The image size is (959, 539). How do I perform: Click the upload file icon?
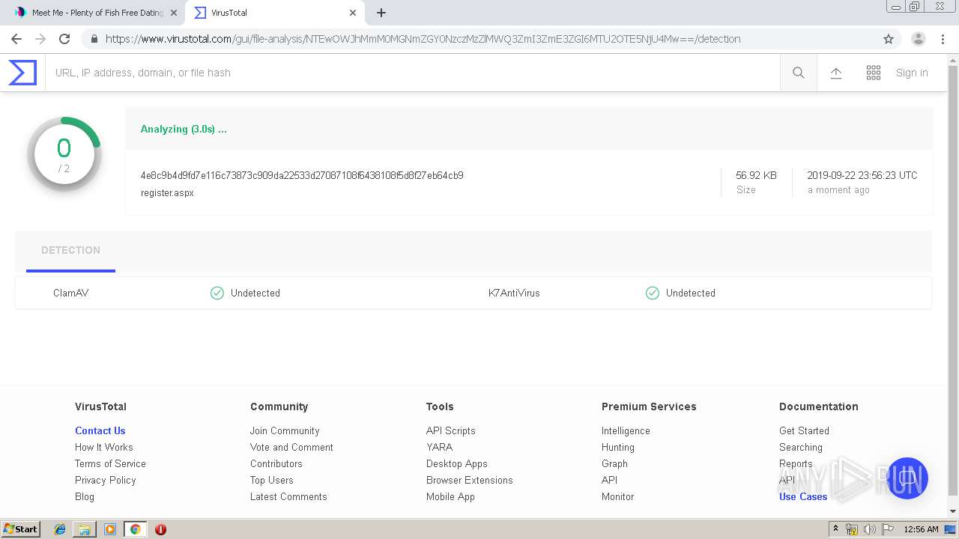pos(836,73)
